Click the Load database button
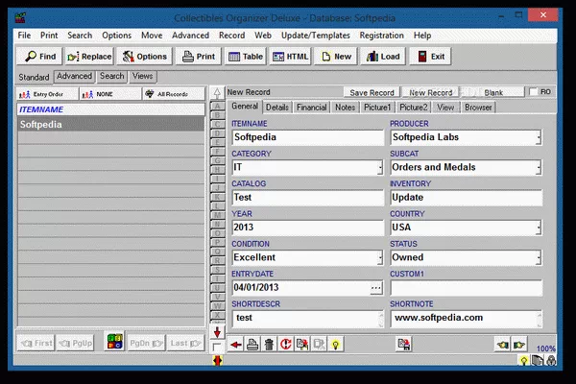The height and width of the screenshot is (384, 576). (382, 57)
